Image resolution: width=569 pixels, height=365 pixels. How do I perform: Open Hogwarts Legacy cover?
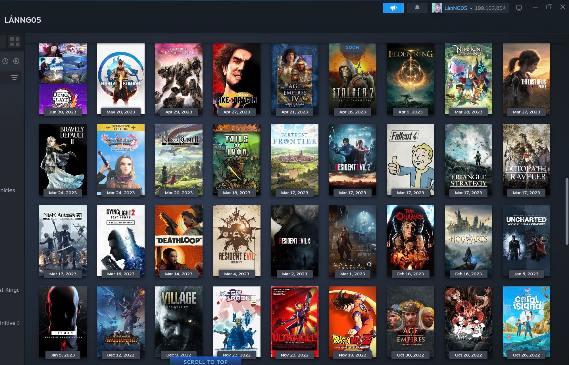pyautogui.click(x=468, y=241)
